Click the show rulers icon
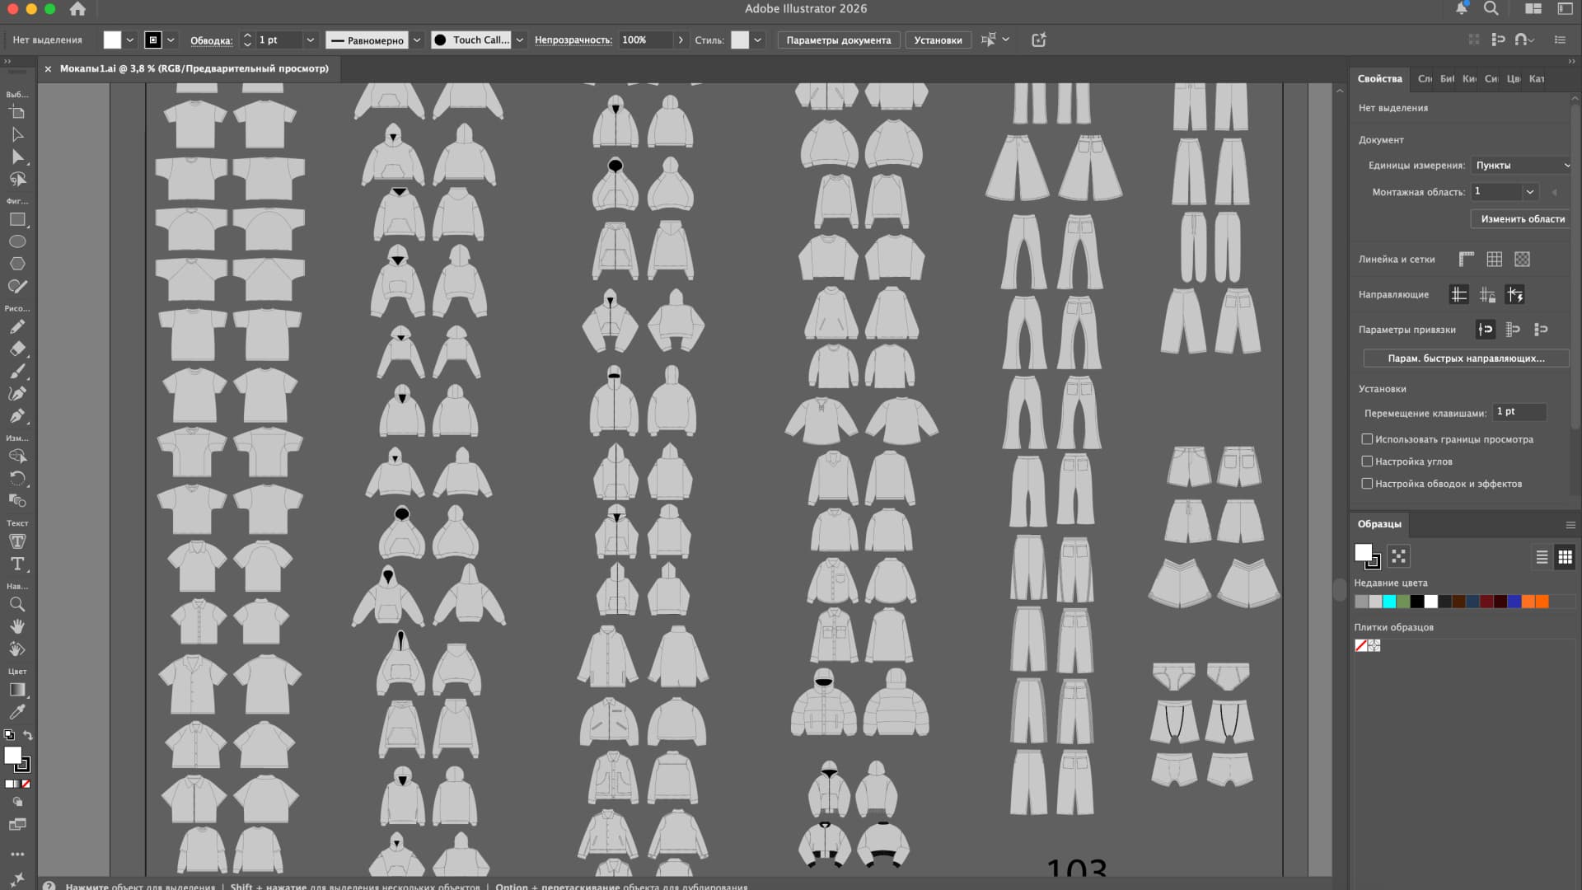This screenshot has height=890, width=1582. point(1466,260)
